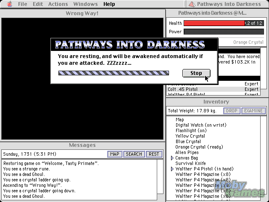Select Digital Watch (on wrist) item
The height and width of the screenshot is (202, 269).
click(x=201, y=125)
